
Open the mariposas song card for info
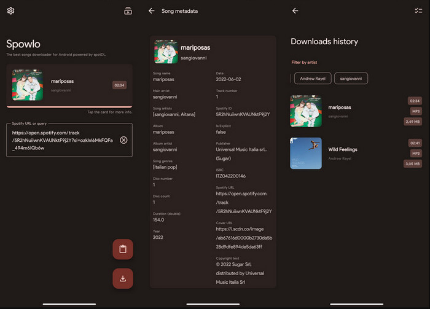click(69, 85)
